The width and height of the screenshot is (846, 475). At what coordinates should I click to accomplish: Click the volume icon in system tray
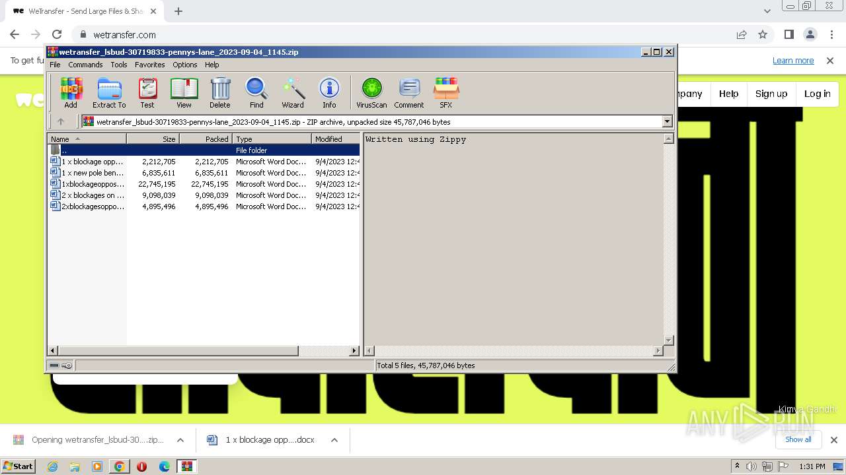pos(751,466)
